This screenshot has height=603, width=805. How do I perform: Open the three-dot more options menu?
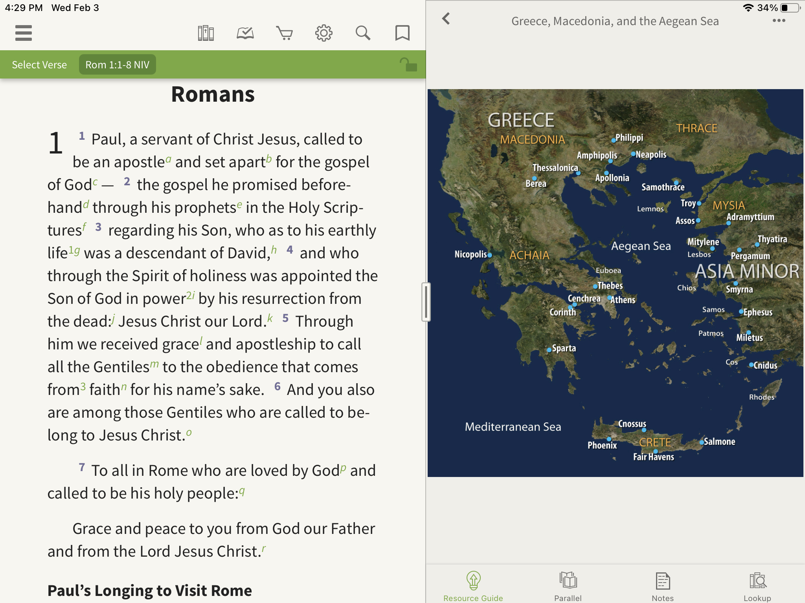pyautogui.click(x=778, y=21)
